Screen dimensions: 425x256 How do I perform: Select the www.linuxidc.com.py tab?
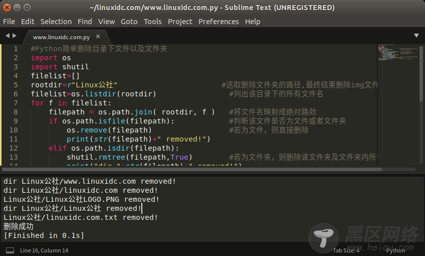61,37
